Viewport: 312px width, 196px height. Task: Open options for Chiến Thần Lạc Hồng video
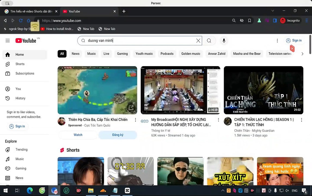301,120
